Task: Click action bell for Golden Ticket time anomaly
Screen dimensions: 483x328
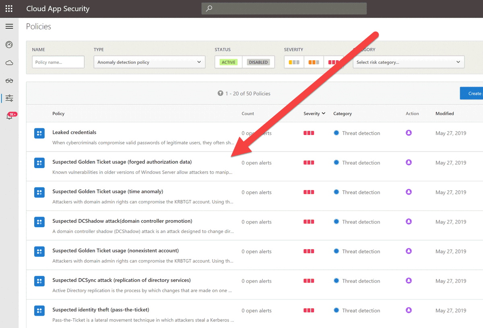Action: pos(409,192)
